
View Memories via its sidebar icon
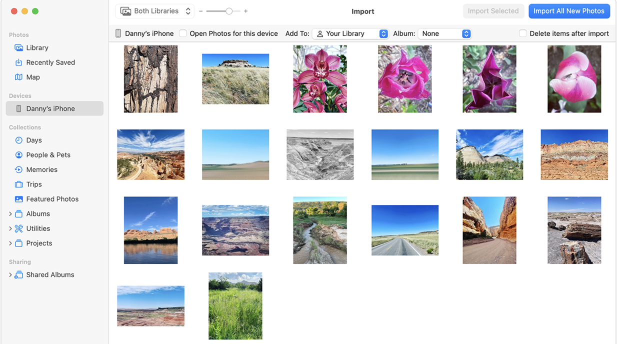pos(17,169)
